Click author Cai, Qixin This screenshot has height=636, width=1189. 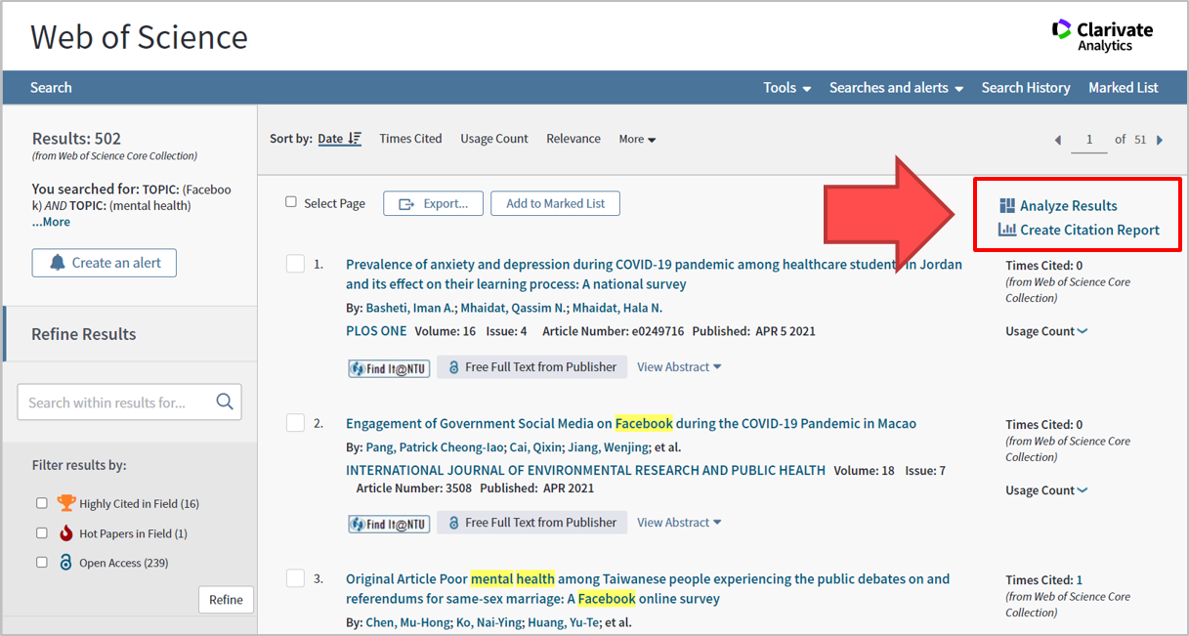pyautogui.click(x=534, y=447)
